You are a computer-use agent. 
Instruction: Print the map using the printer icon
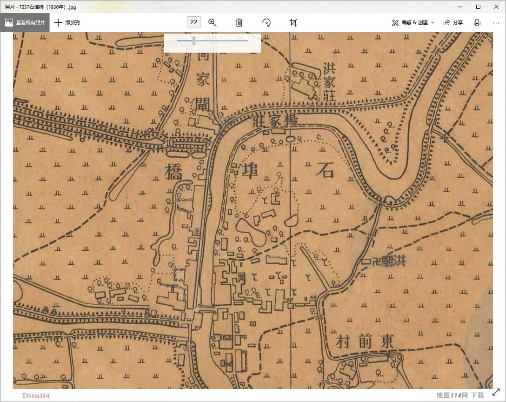pos(477,22)
